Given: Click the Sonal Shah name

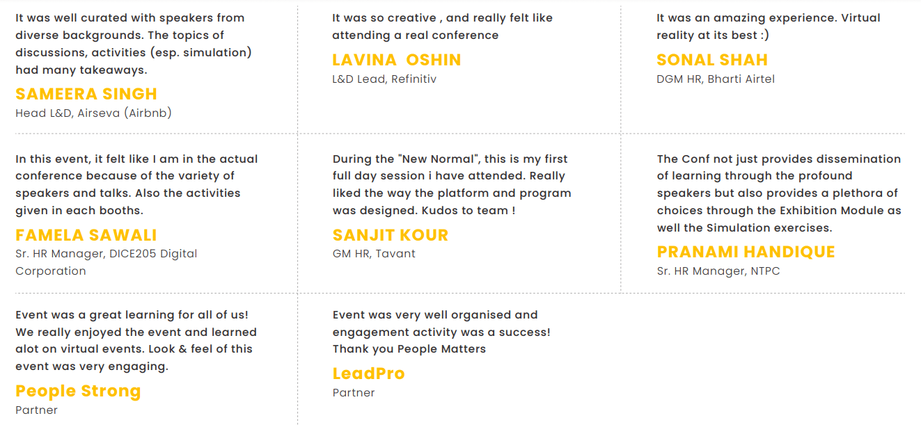Looking at the screenshot, I should 712,60.
